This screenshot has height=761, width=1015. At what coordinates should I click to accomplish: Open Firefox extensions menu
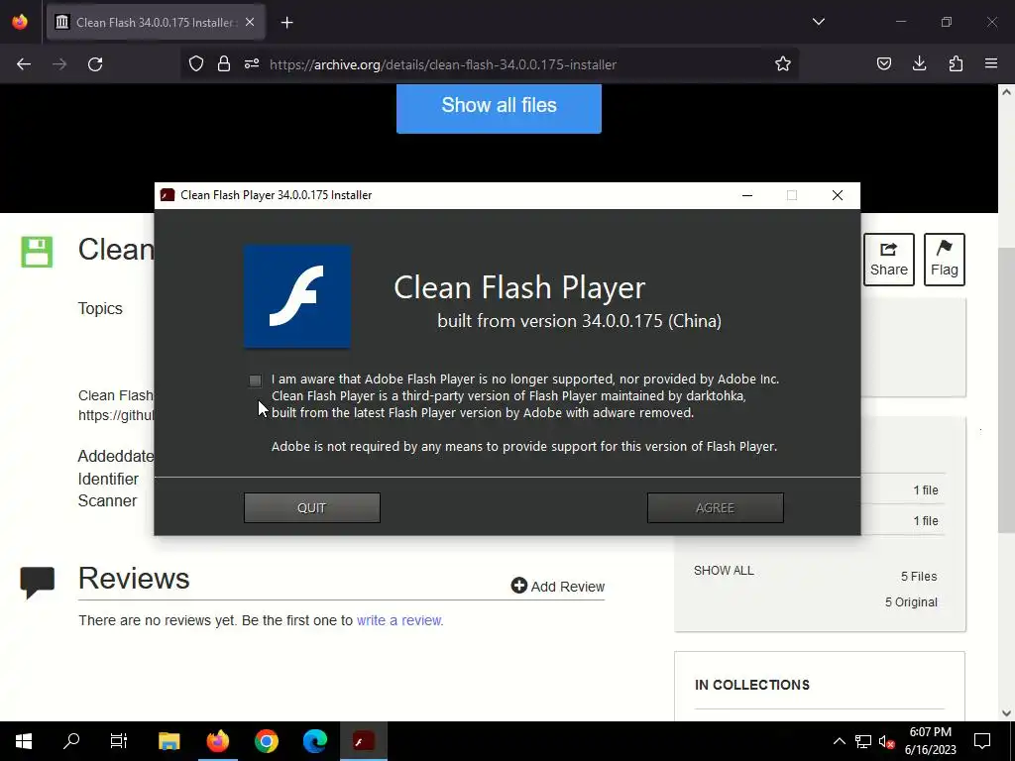(956, 63)
